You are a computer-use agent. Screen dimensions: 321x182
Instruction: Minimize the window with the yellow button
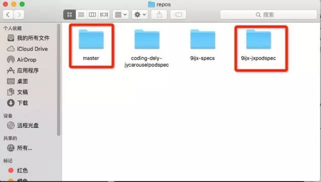14,4
